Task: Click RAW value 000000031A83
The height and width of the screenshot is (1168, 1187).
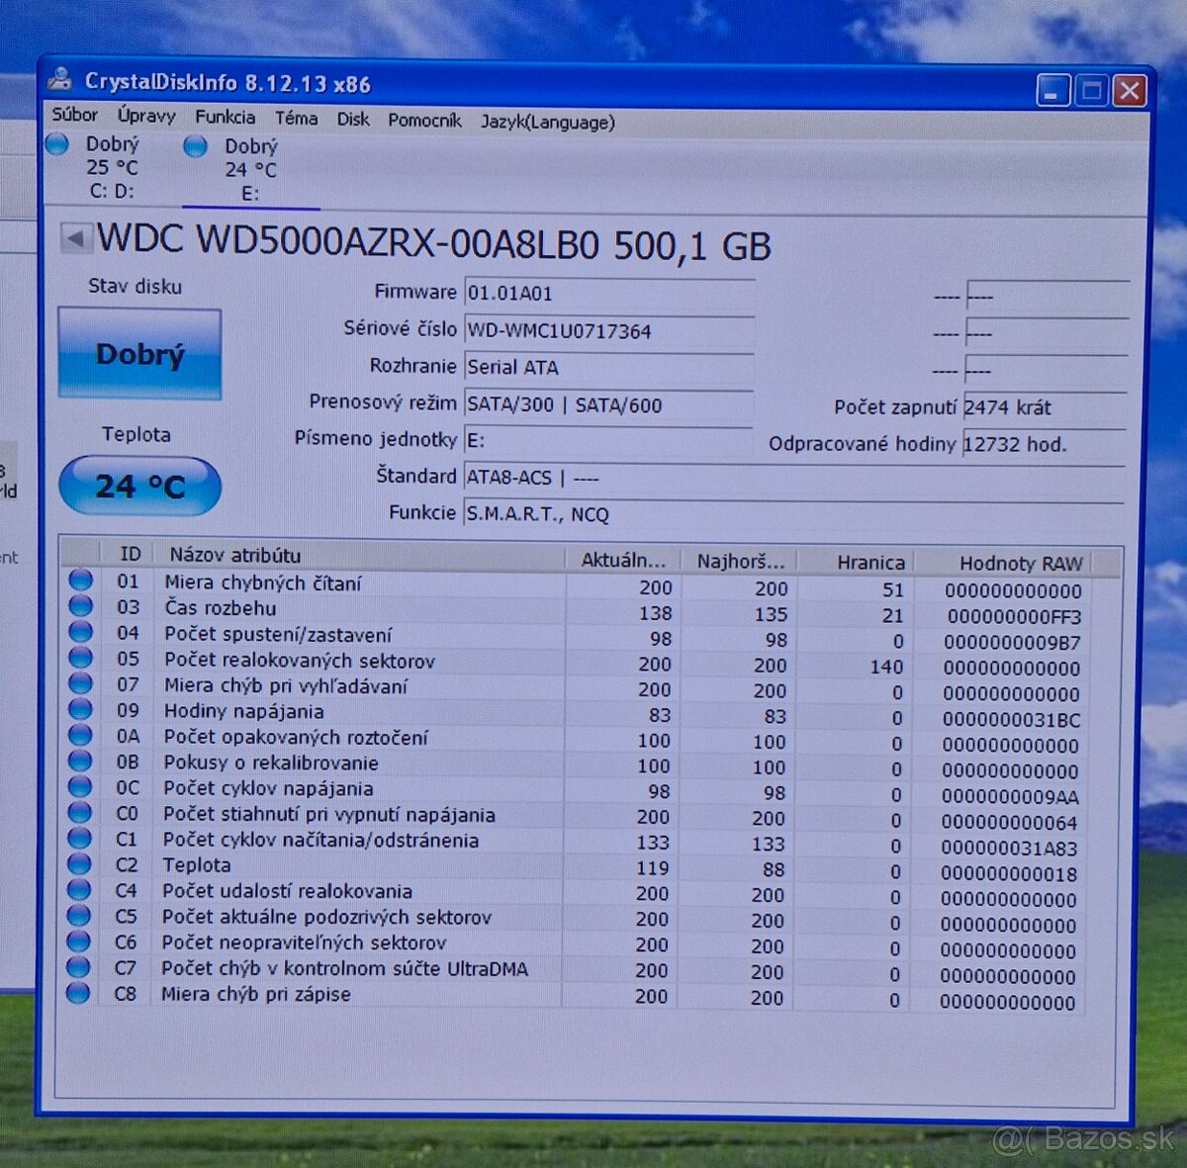Action: 1009,848
